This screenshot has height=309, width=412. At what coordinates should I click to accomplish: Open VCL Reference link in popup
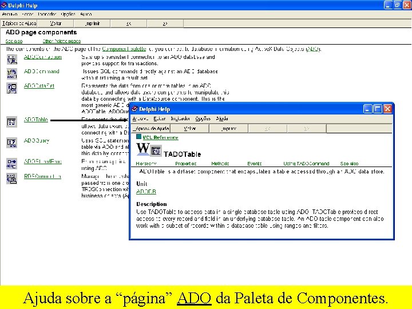pyautogui.click(x=160, y=137)
